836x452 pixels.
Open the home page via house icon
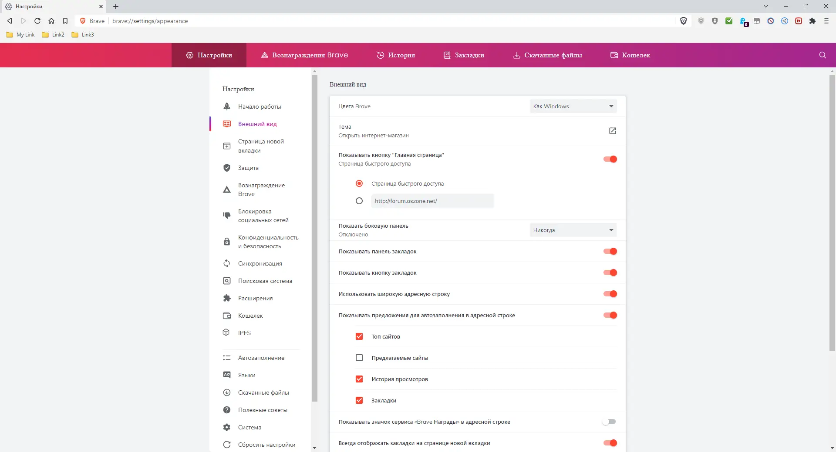click(51, 21)
